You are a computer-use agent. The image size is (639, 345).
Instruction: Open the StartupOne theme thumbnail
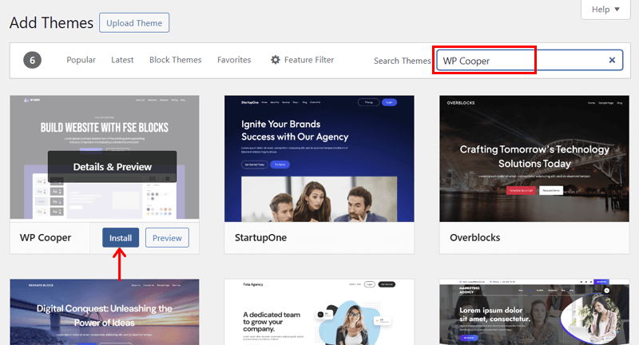tap(319, 159)
